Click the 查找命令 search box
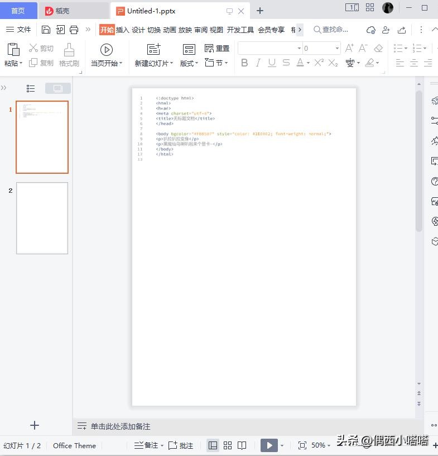 click(x=331, y=30)
